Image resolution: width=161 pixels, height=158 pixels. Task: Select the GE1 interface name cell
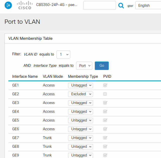tap(15, 85)
